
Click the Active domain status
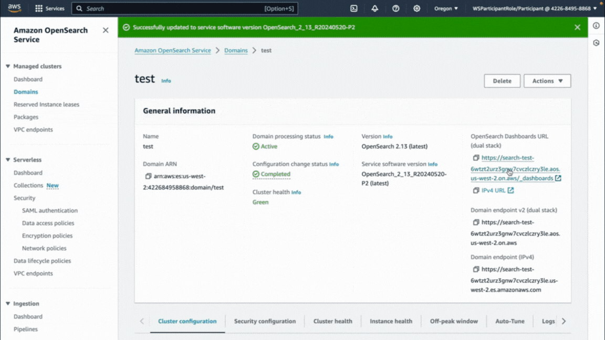[265, 146]
